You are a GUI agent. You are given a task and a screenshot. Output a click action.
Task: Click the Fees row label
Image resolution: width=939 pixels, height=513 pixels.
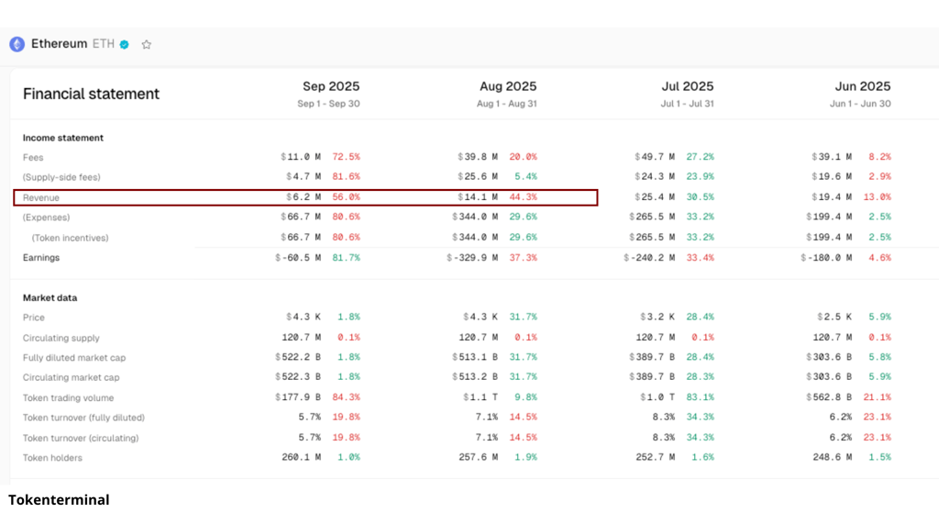point(33,158)
